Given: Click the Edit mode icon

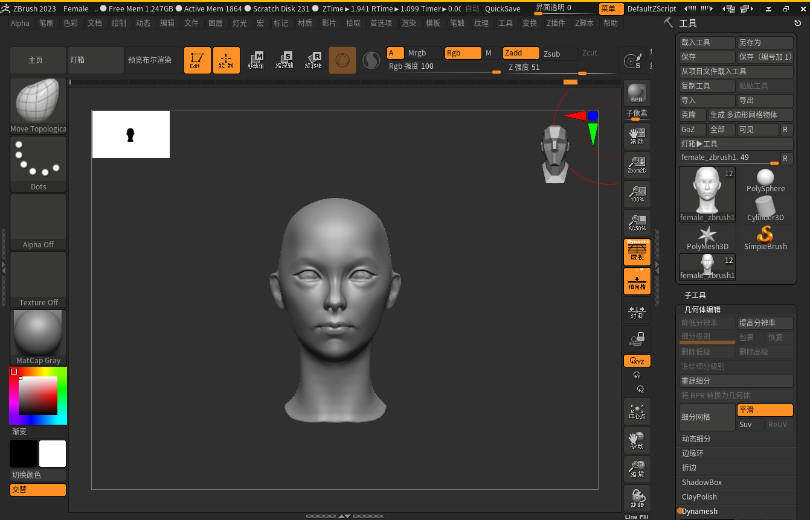Looking at the screenshot, I should (197, 60).
